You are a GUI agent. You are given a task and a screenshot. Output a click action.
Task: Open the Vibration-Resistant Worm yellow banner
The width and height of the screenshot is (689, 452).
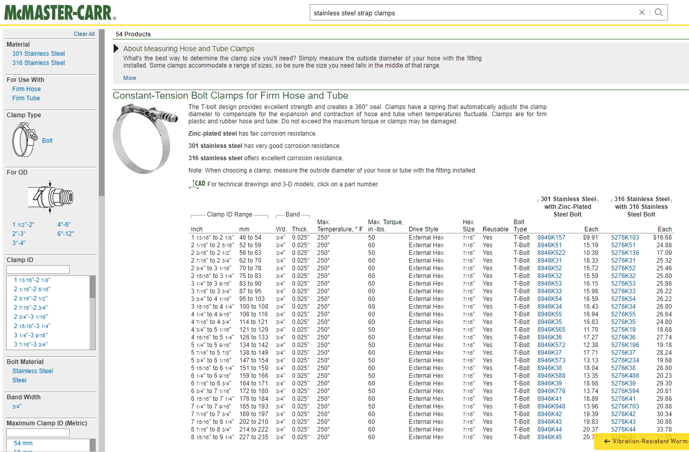click(x=642, y=441)
